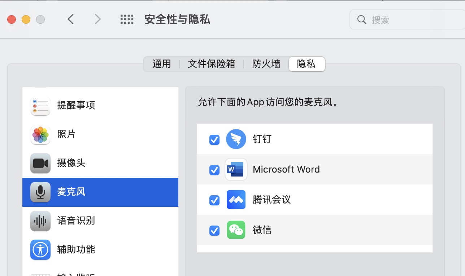Select 语音识别 in the privacy list

tap(100, 221)
